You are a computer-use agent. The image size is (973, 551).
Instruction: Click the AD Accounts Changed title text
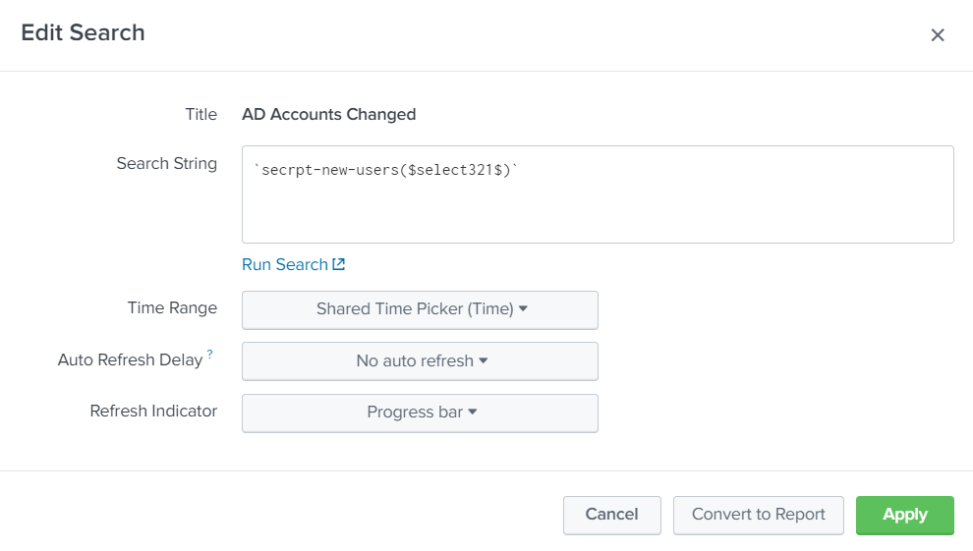tap(328, 115)
